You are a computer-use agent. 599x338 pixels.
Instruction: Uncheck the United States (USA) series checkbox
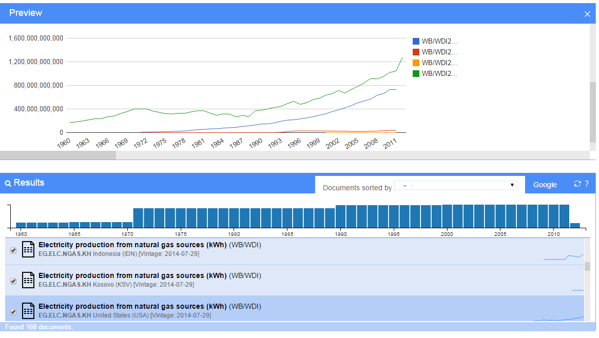[14, 311]
